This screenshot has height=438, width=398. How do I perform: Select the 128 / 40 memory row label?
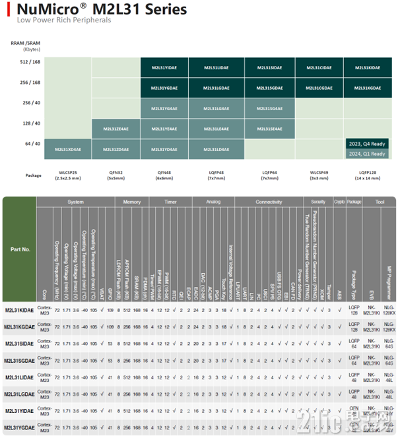(31, 123)
